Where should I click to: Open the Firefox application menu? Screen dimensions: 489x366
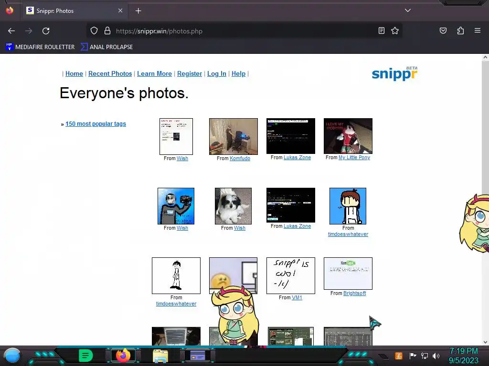(x=477, y=31)
